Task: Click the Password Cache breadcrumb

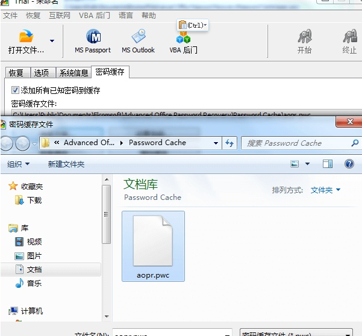Action: tap(157, 143)
